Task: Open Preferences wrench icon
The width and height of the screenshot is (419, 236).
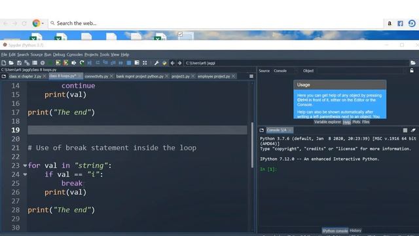Action: point(156,63)
